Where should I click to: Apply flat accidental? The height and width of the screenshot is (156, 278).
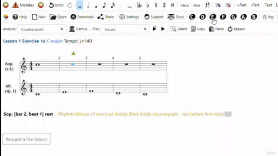click(148, 5)
